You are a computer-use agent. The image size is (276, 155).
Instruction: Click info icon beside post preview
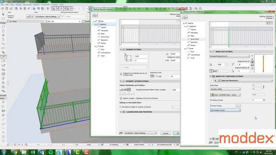tap(252, 68)
